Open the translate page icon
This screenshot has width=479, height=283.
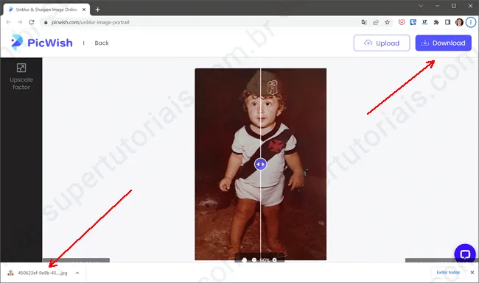point(364,22)
